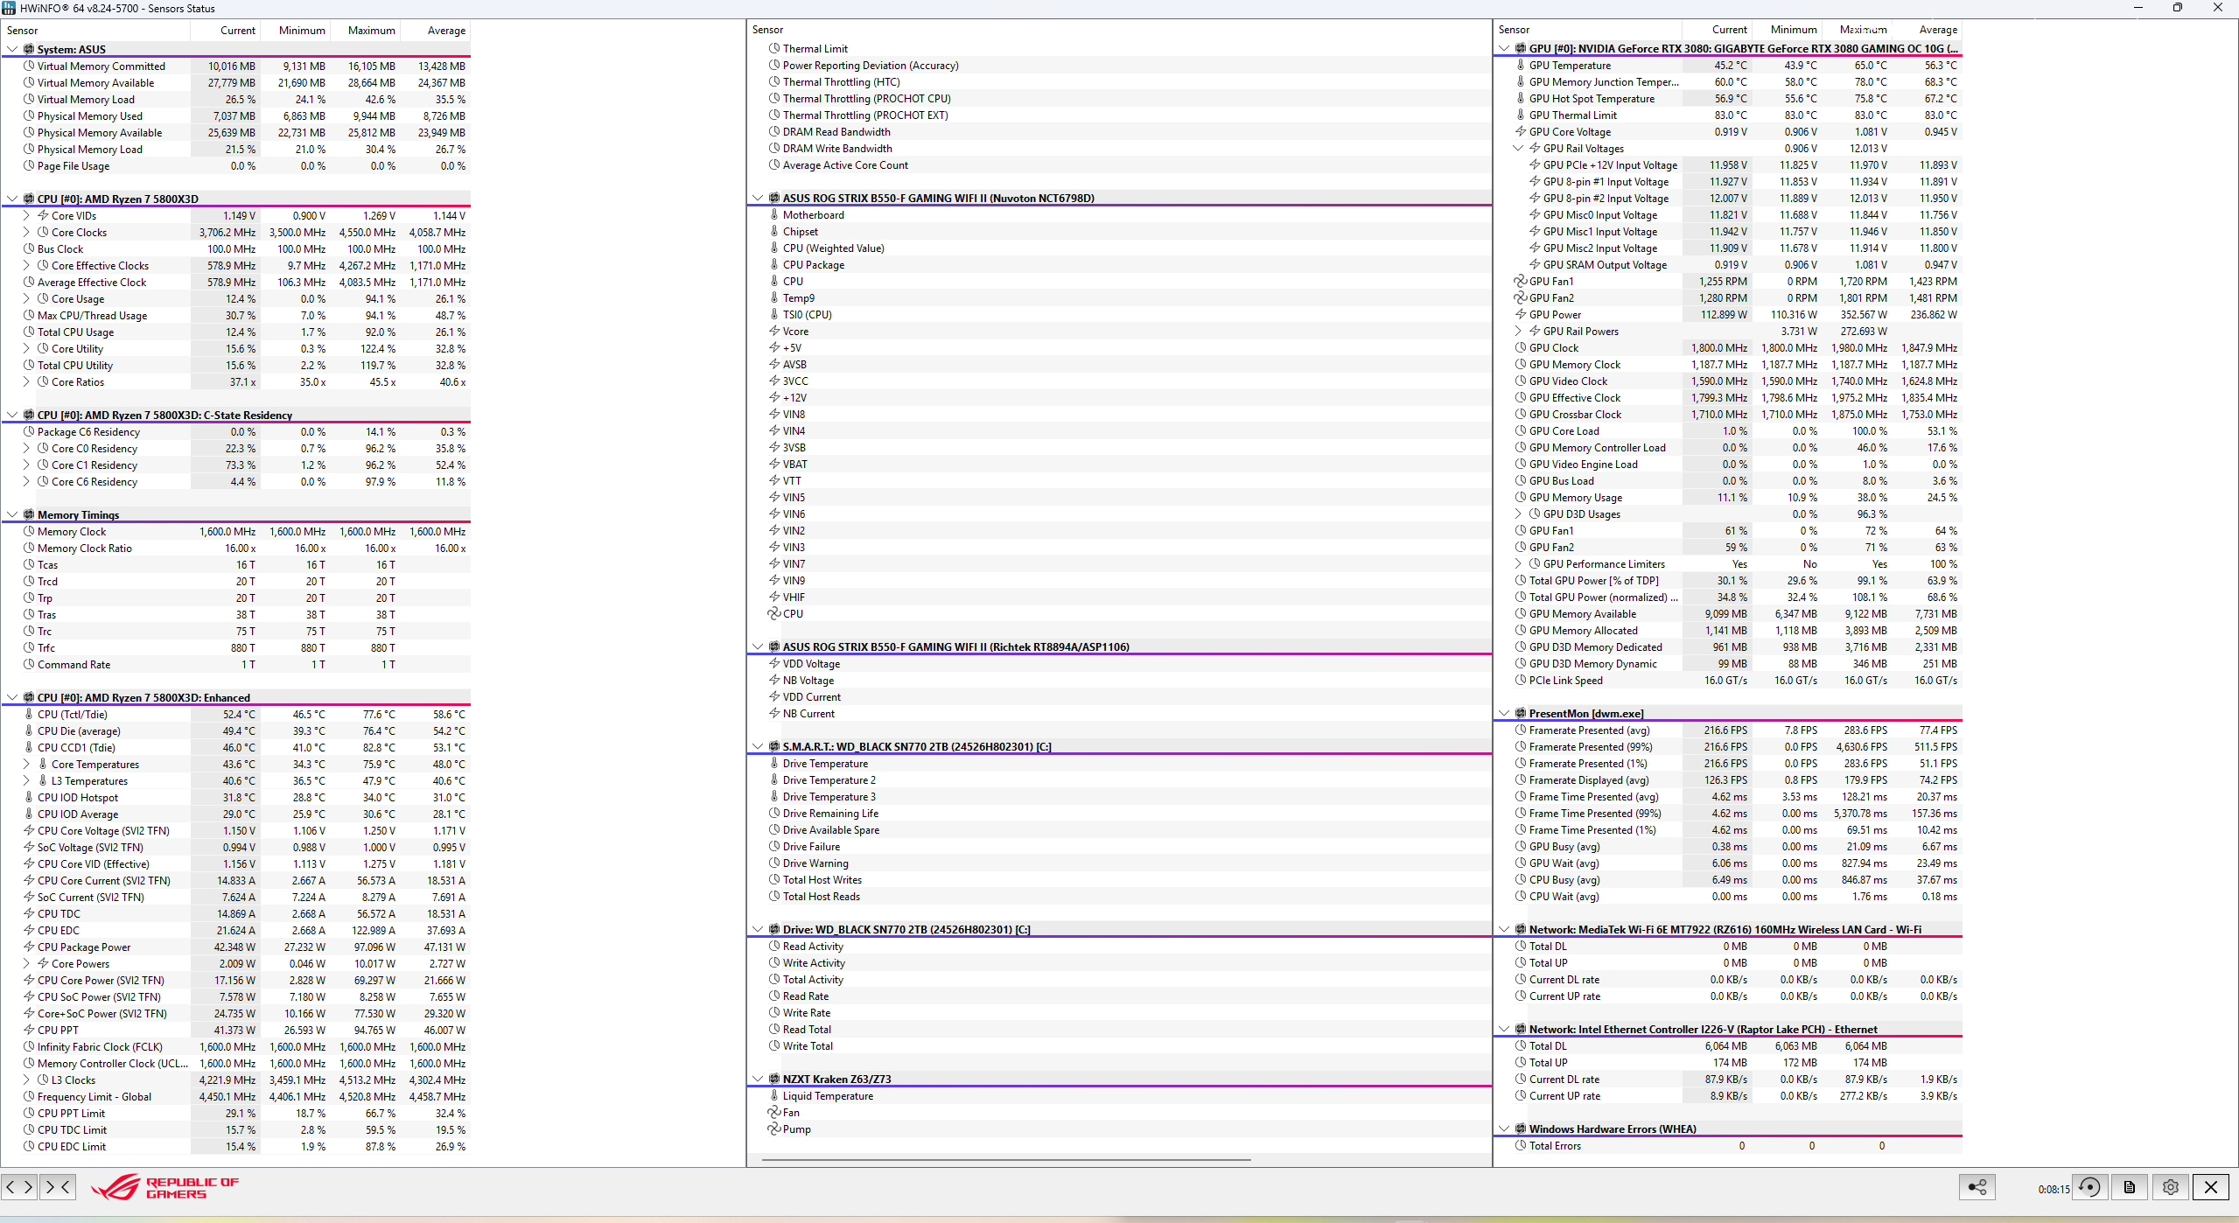2239x1223 pixels.
Task: Click the shrink columns arrows button
Action: coord(58,1187)
